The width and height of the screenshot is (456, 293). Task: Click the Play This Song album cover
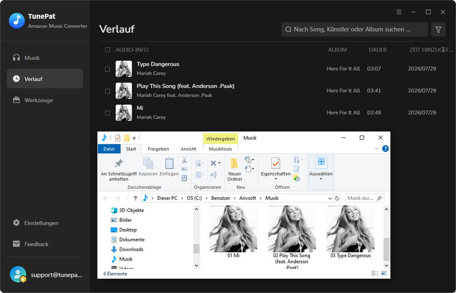pos(124,91)
